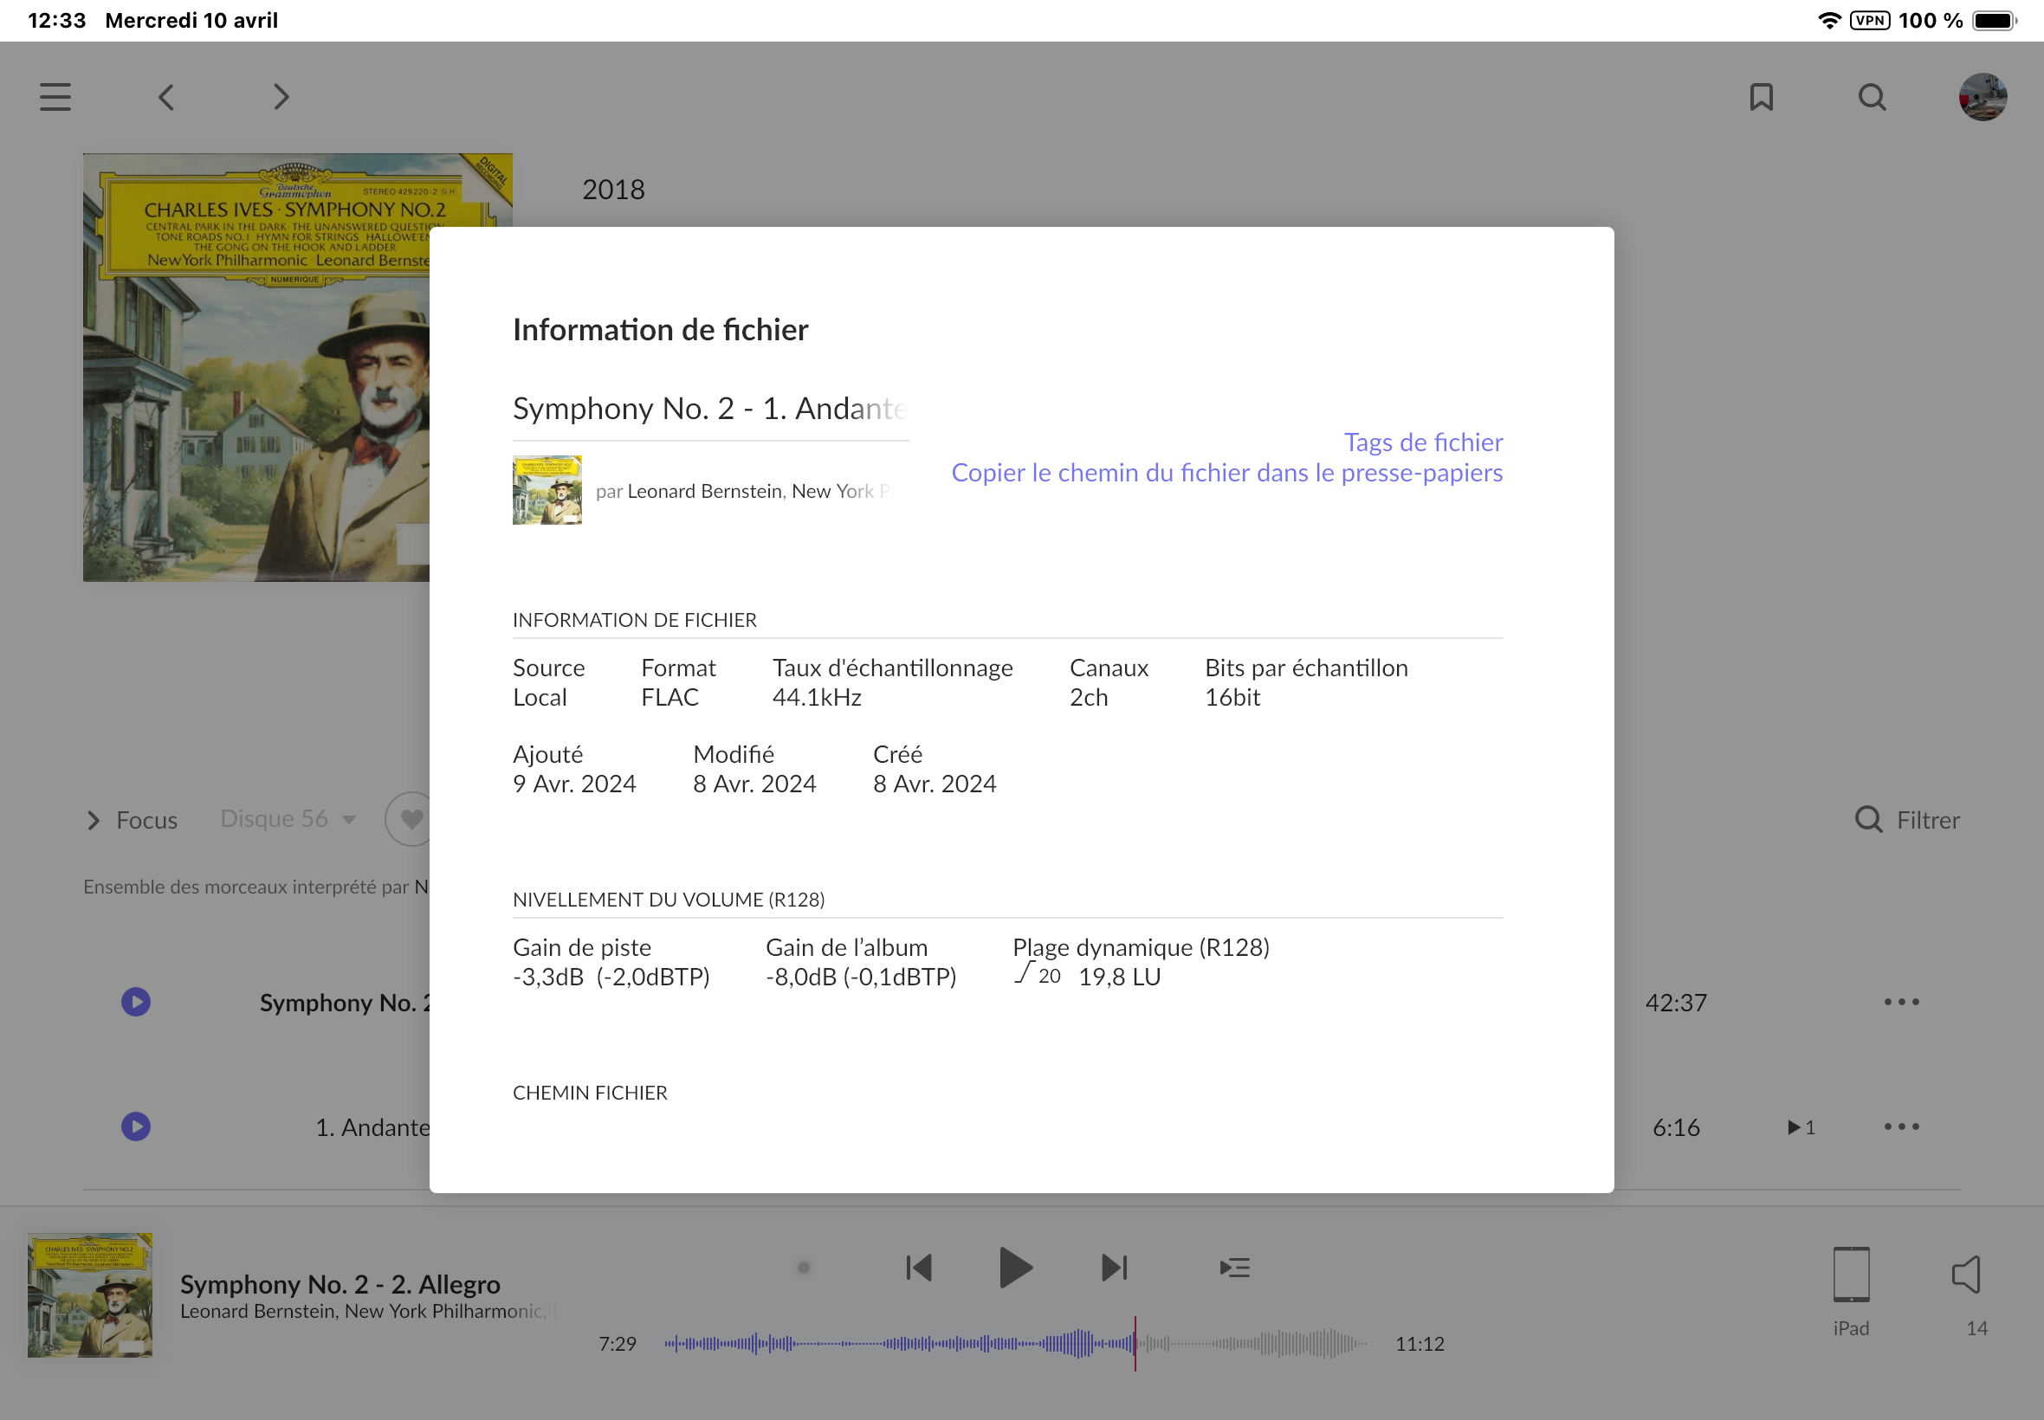2044x1420 pixels.
Task: Play the 1. Andante track
Action: (x=136, y=1126)
